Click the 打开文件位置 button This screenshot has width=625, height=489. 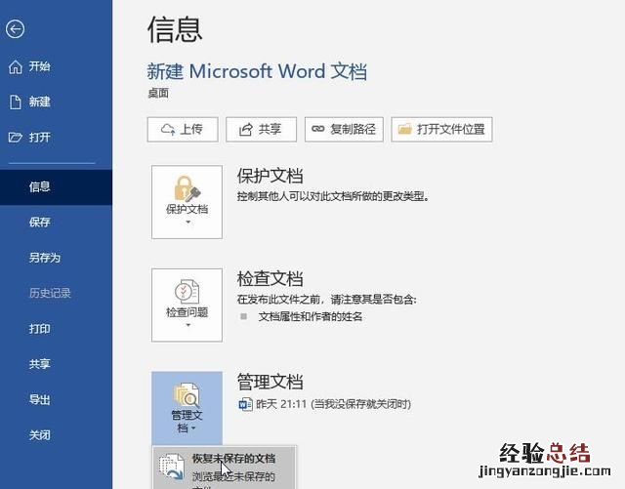[x=441, y=129]
